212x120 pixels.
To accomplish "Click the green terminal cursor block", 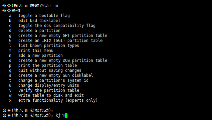I will click(66, 115).
